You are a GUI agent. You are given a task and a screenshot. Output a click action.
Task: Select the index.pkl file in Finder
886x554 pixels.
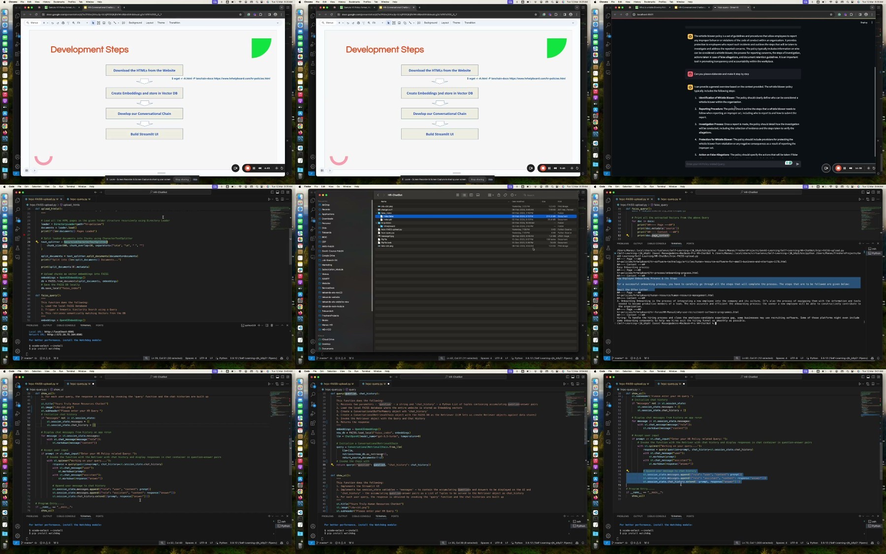pos(388,220)
